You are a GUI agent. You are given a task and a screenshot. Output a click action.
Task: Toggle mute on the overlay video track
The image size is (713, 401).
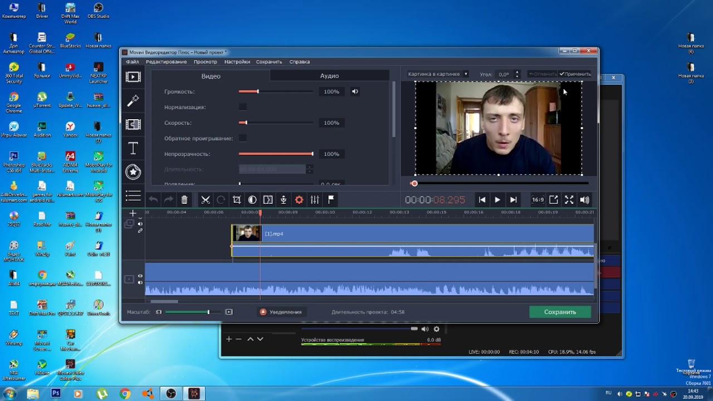pyautogui.click(x=140, y=224)
